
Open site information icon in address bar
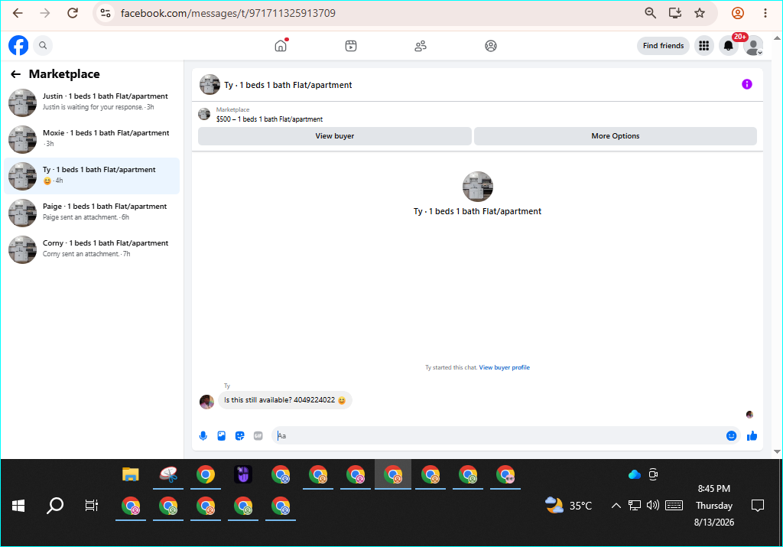pos(106,13)
